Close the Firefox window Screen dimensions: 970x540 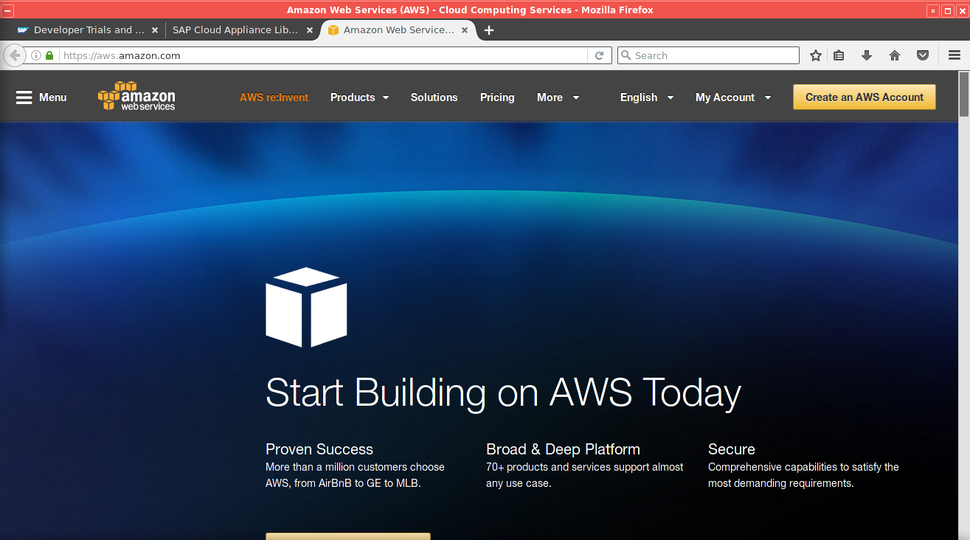pos(962,10)
